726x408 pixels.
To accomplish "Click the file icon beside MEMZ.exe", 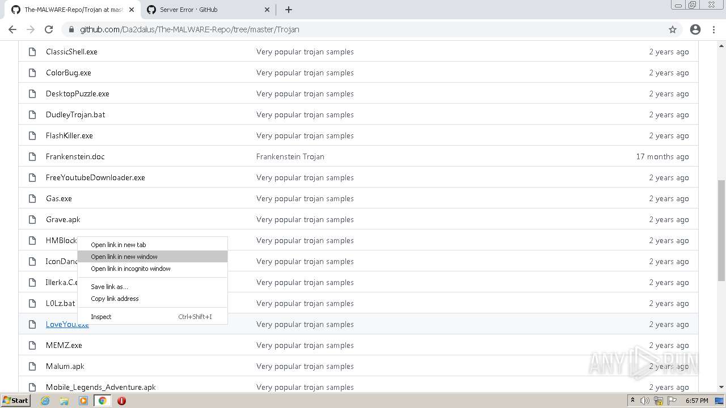I will click(32, 345).
